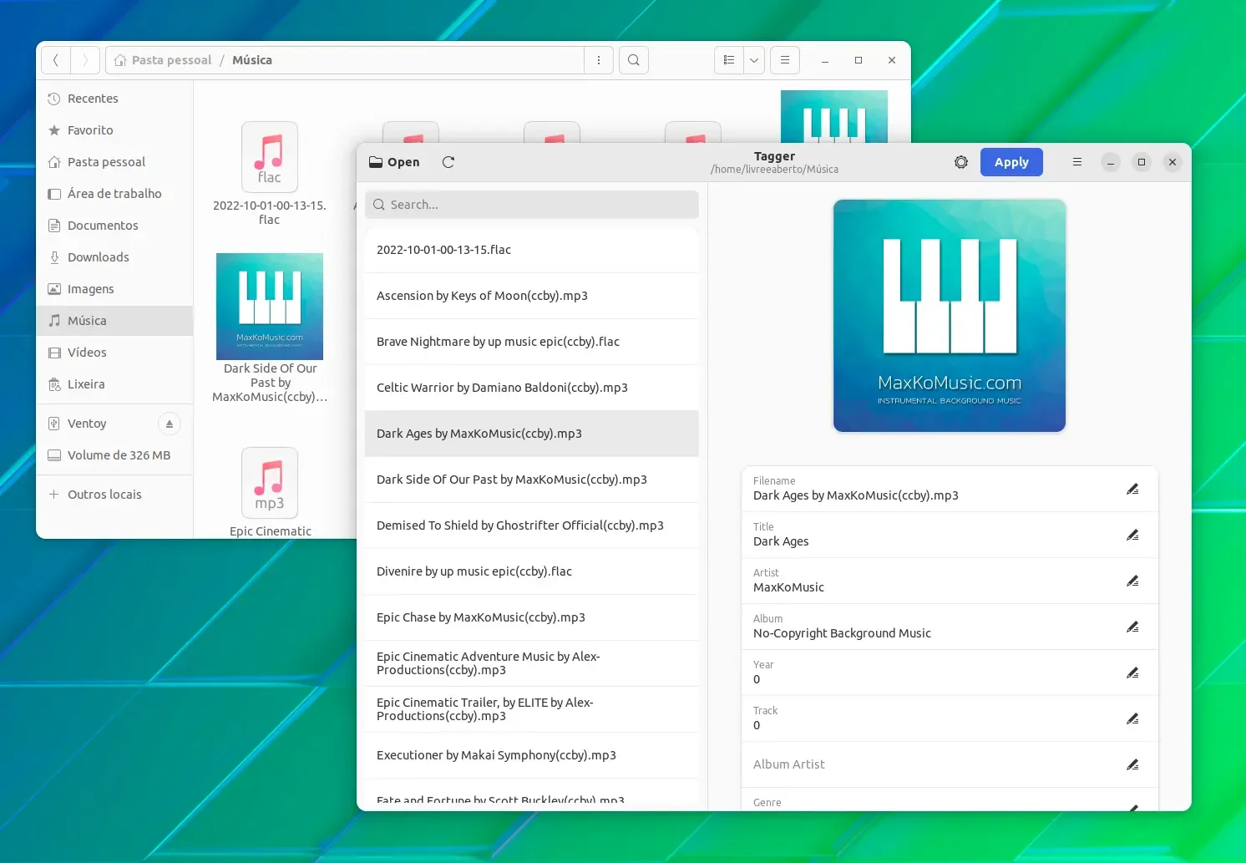Open the Tagger auto-tag settings gear icon
This screenshot has width=1246, height=863.
click(x=961, y=162)
